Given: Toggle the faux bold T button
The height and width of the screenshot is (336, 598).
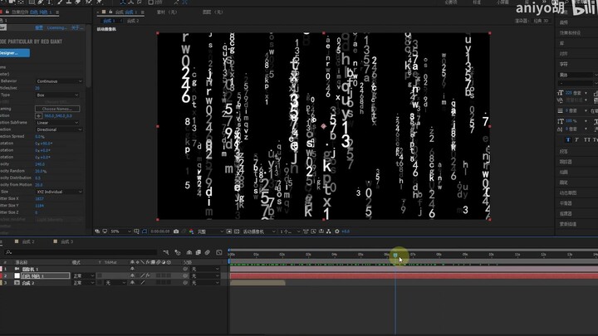Looking at the screenshot, I should 568,140.
